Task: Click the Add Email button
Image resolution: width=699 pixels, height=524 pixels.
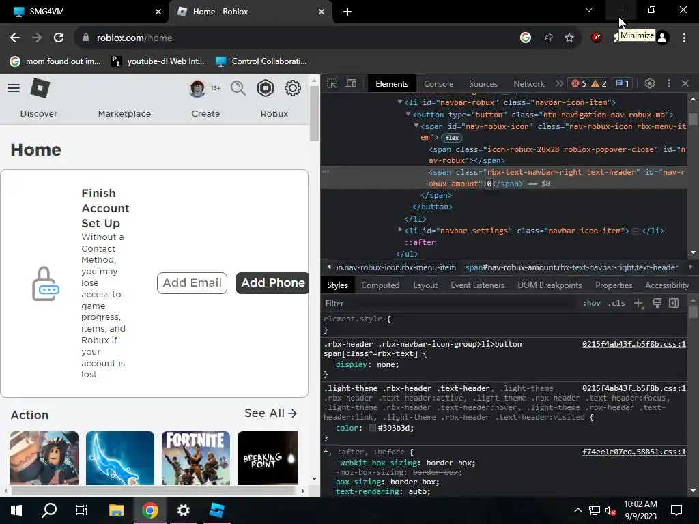Action: 192,283
